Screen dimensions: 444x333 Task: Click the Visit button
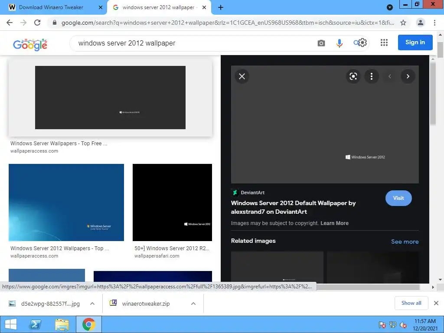[x=398, y=198]
